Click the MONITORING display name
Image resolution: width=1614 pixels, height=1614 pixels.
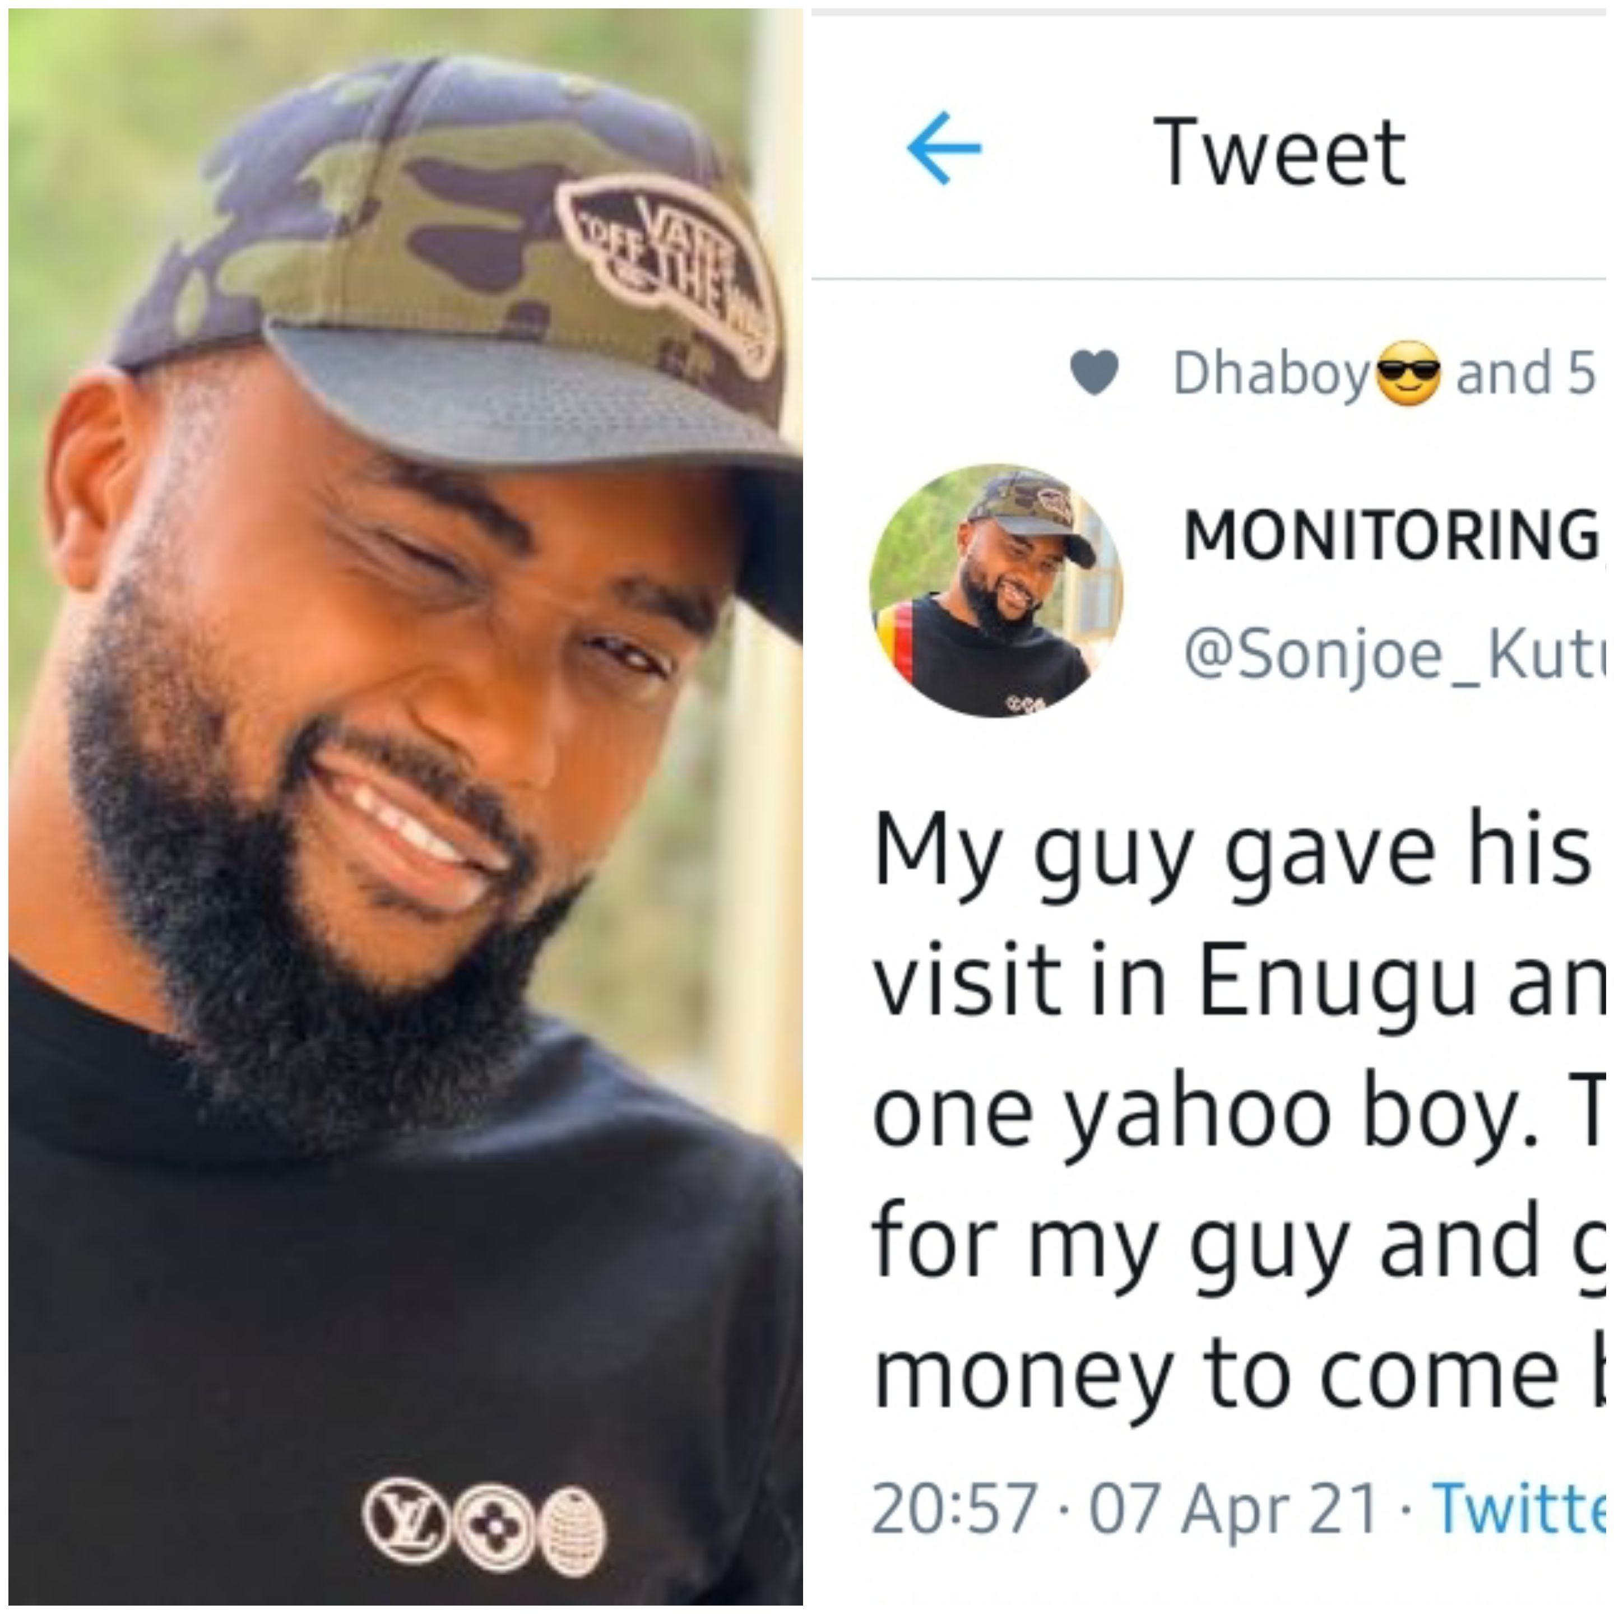point(1392,536)
